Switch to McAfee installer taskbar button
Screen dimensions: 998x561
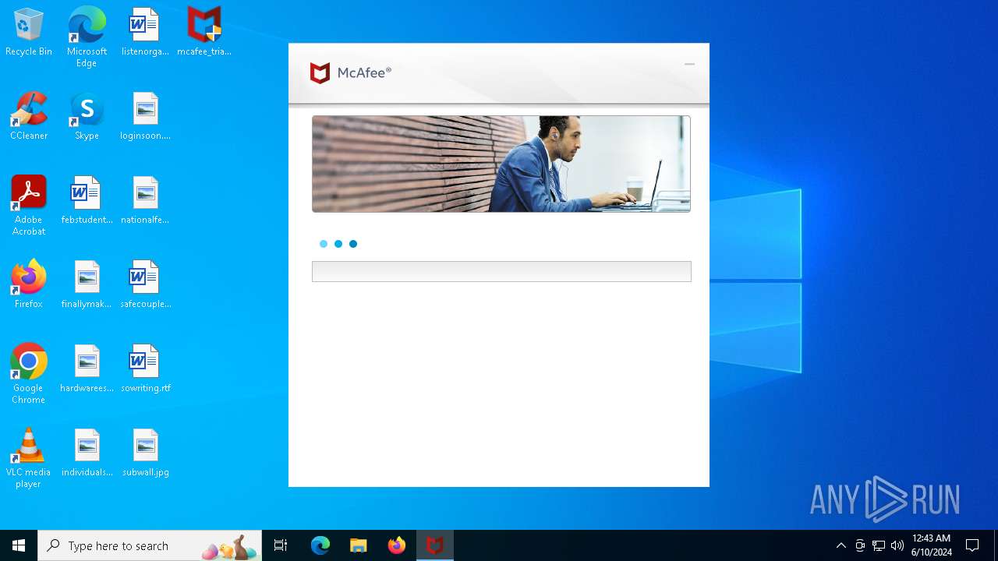point(435,545)
